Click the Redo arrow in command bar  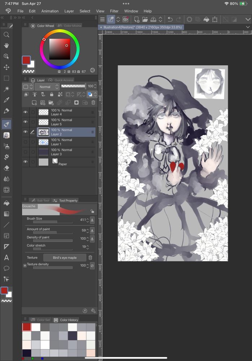(178, 19)
